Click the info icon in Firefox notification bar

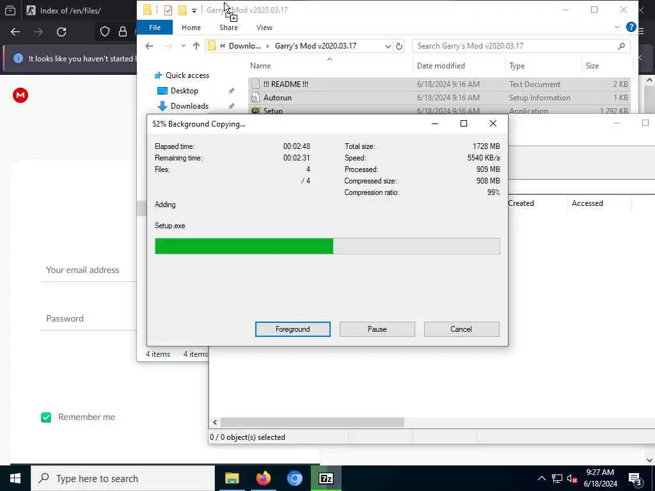(18, 58)
